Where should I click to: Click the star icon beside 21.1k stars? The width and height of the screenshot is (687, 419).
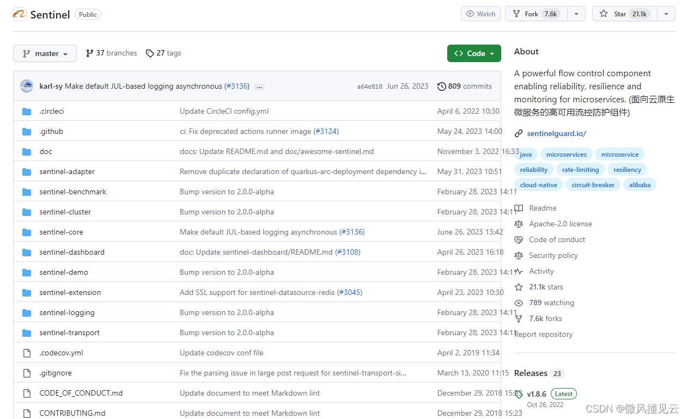click(x=519, y=287)
